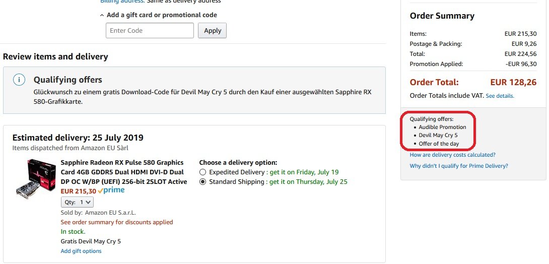Image resolution: width=549 pixels, height=264 pixels.
Task: Open the See details VAT link
Action: click(x=500, y=96)
